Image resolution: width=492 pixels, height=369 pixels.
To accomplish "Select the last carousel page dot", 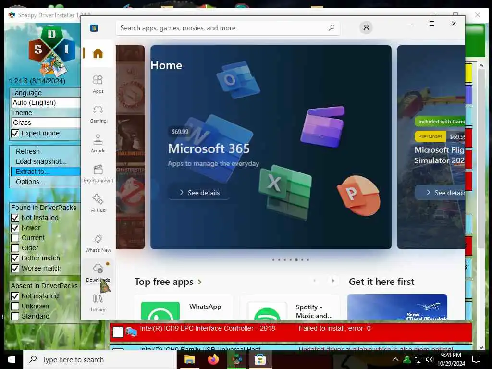I will pyautogui.click(x=308, y=260).
